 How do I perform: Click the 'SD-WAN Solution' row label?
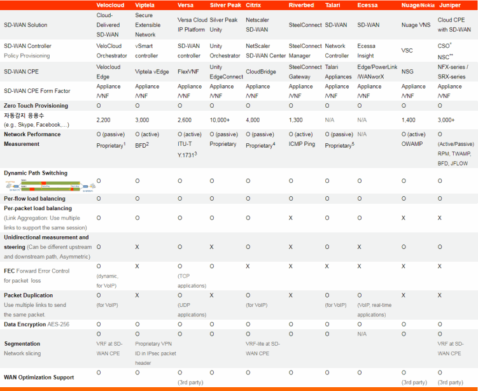[x=25, y=25]
